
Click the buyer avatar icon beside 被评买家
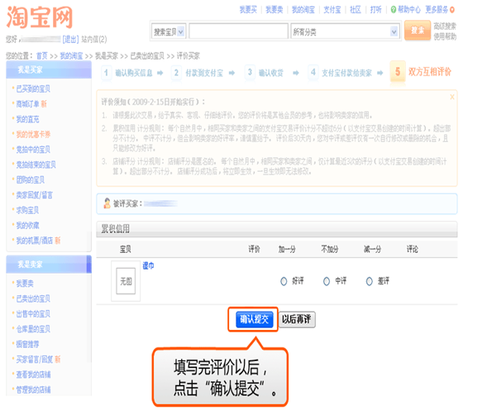(x=107, y=203)
